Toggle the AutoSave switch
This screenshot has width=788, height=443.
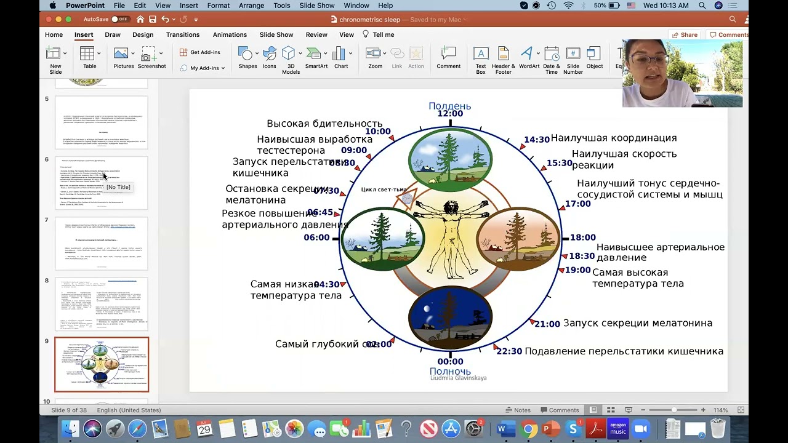(x=119, y=20)
